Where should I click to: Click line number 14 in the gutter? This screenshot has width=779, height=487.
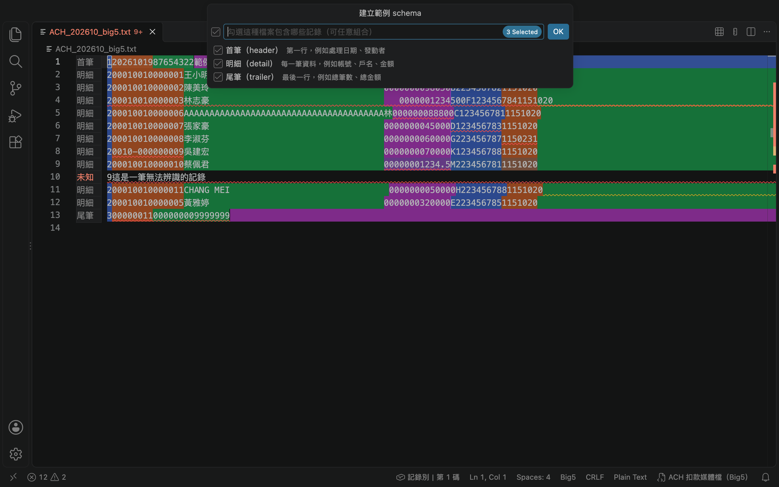point(55,228)
